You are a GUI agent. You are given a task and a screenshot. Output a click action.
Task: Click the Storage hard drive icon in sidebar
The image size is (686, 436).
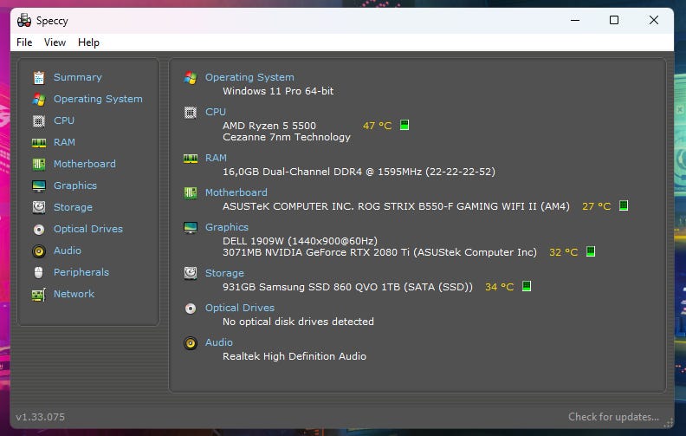click(x=39, y=207)
